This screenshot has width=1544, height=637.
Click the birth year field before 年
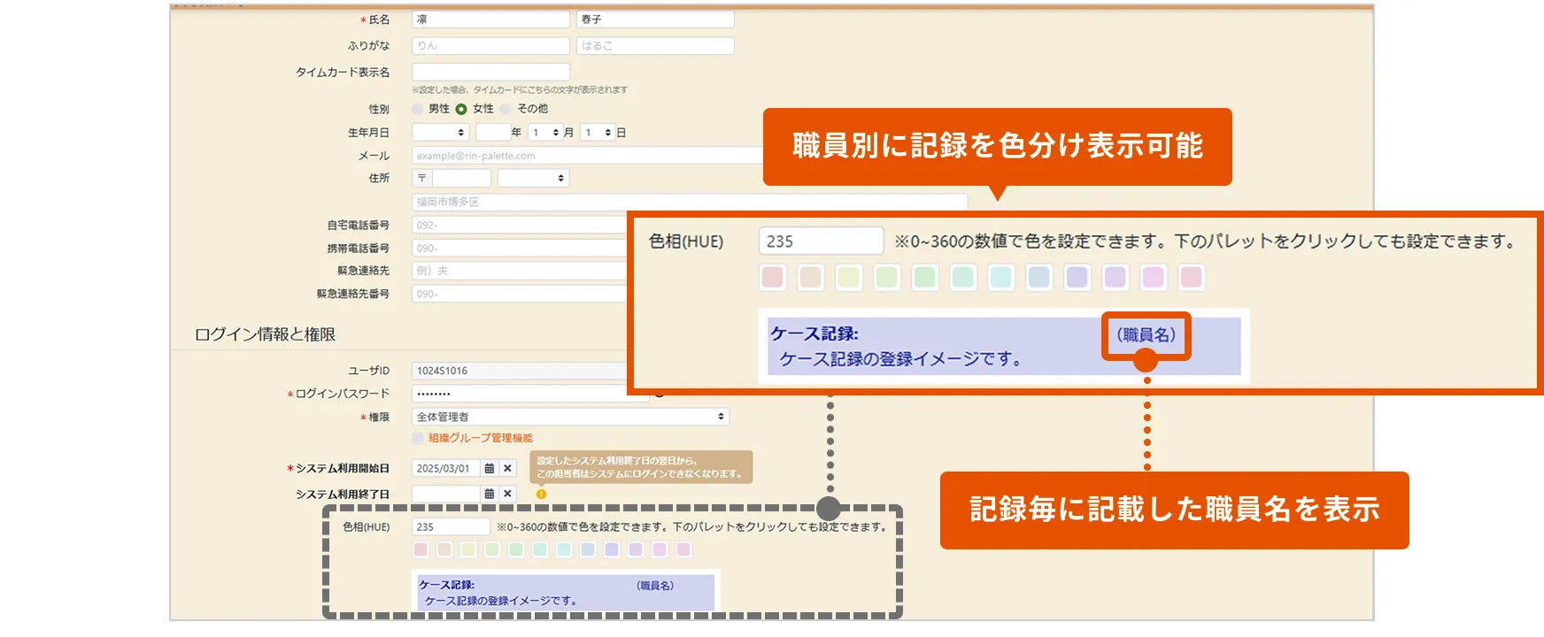[492, 132]
